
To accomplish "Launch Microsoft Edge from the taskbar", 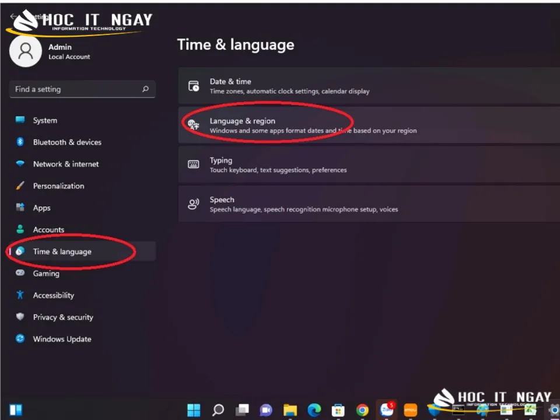I will 314,410.
